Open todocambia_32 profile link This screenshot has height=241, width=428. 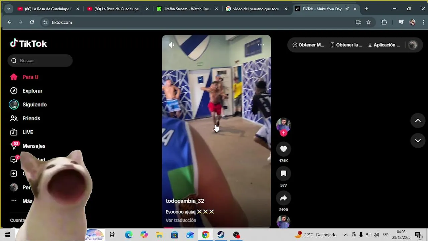pyautogui.click(x=185, y=201)
